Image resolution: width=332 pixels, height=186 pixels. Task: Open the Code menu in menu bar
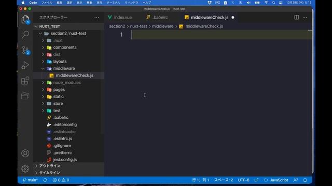pyautogui.click(x=33, y=3)
